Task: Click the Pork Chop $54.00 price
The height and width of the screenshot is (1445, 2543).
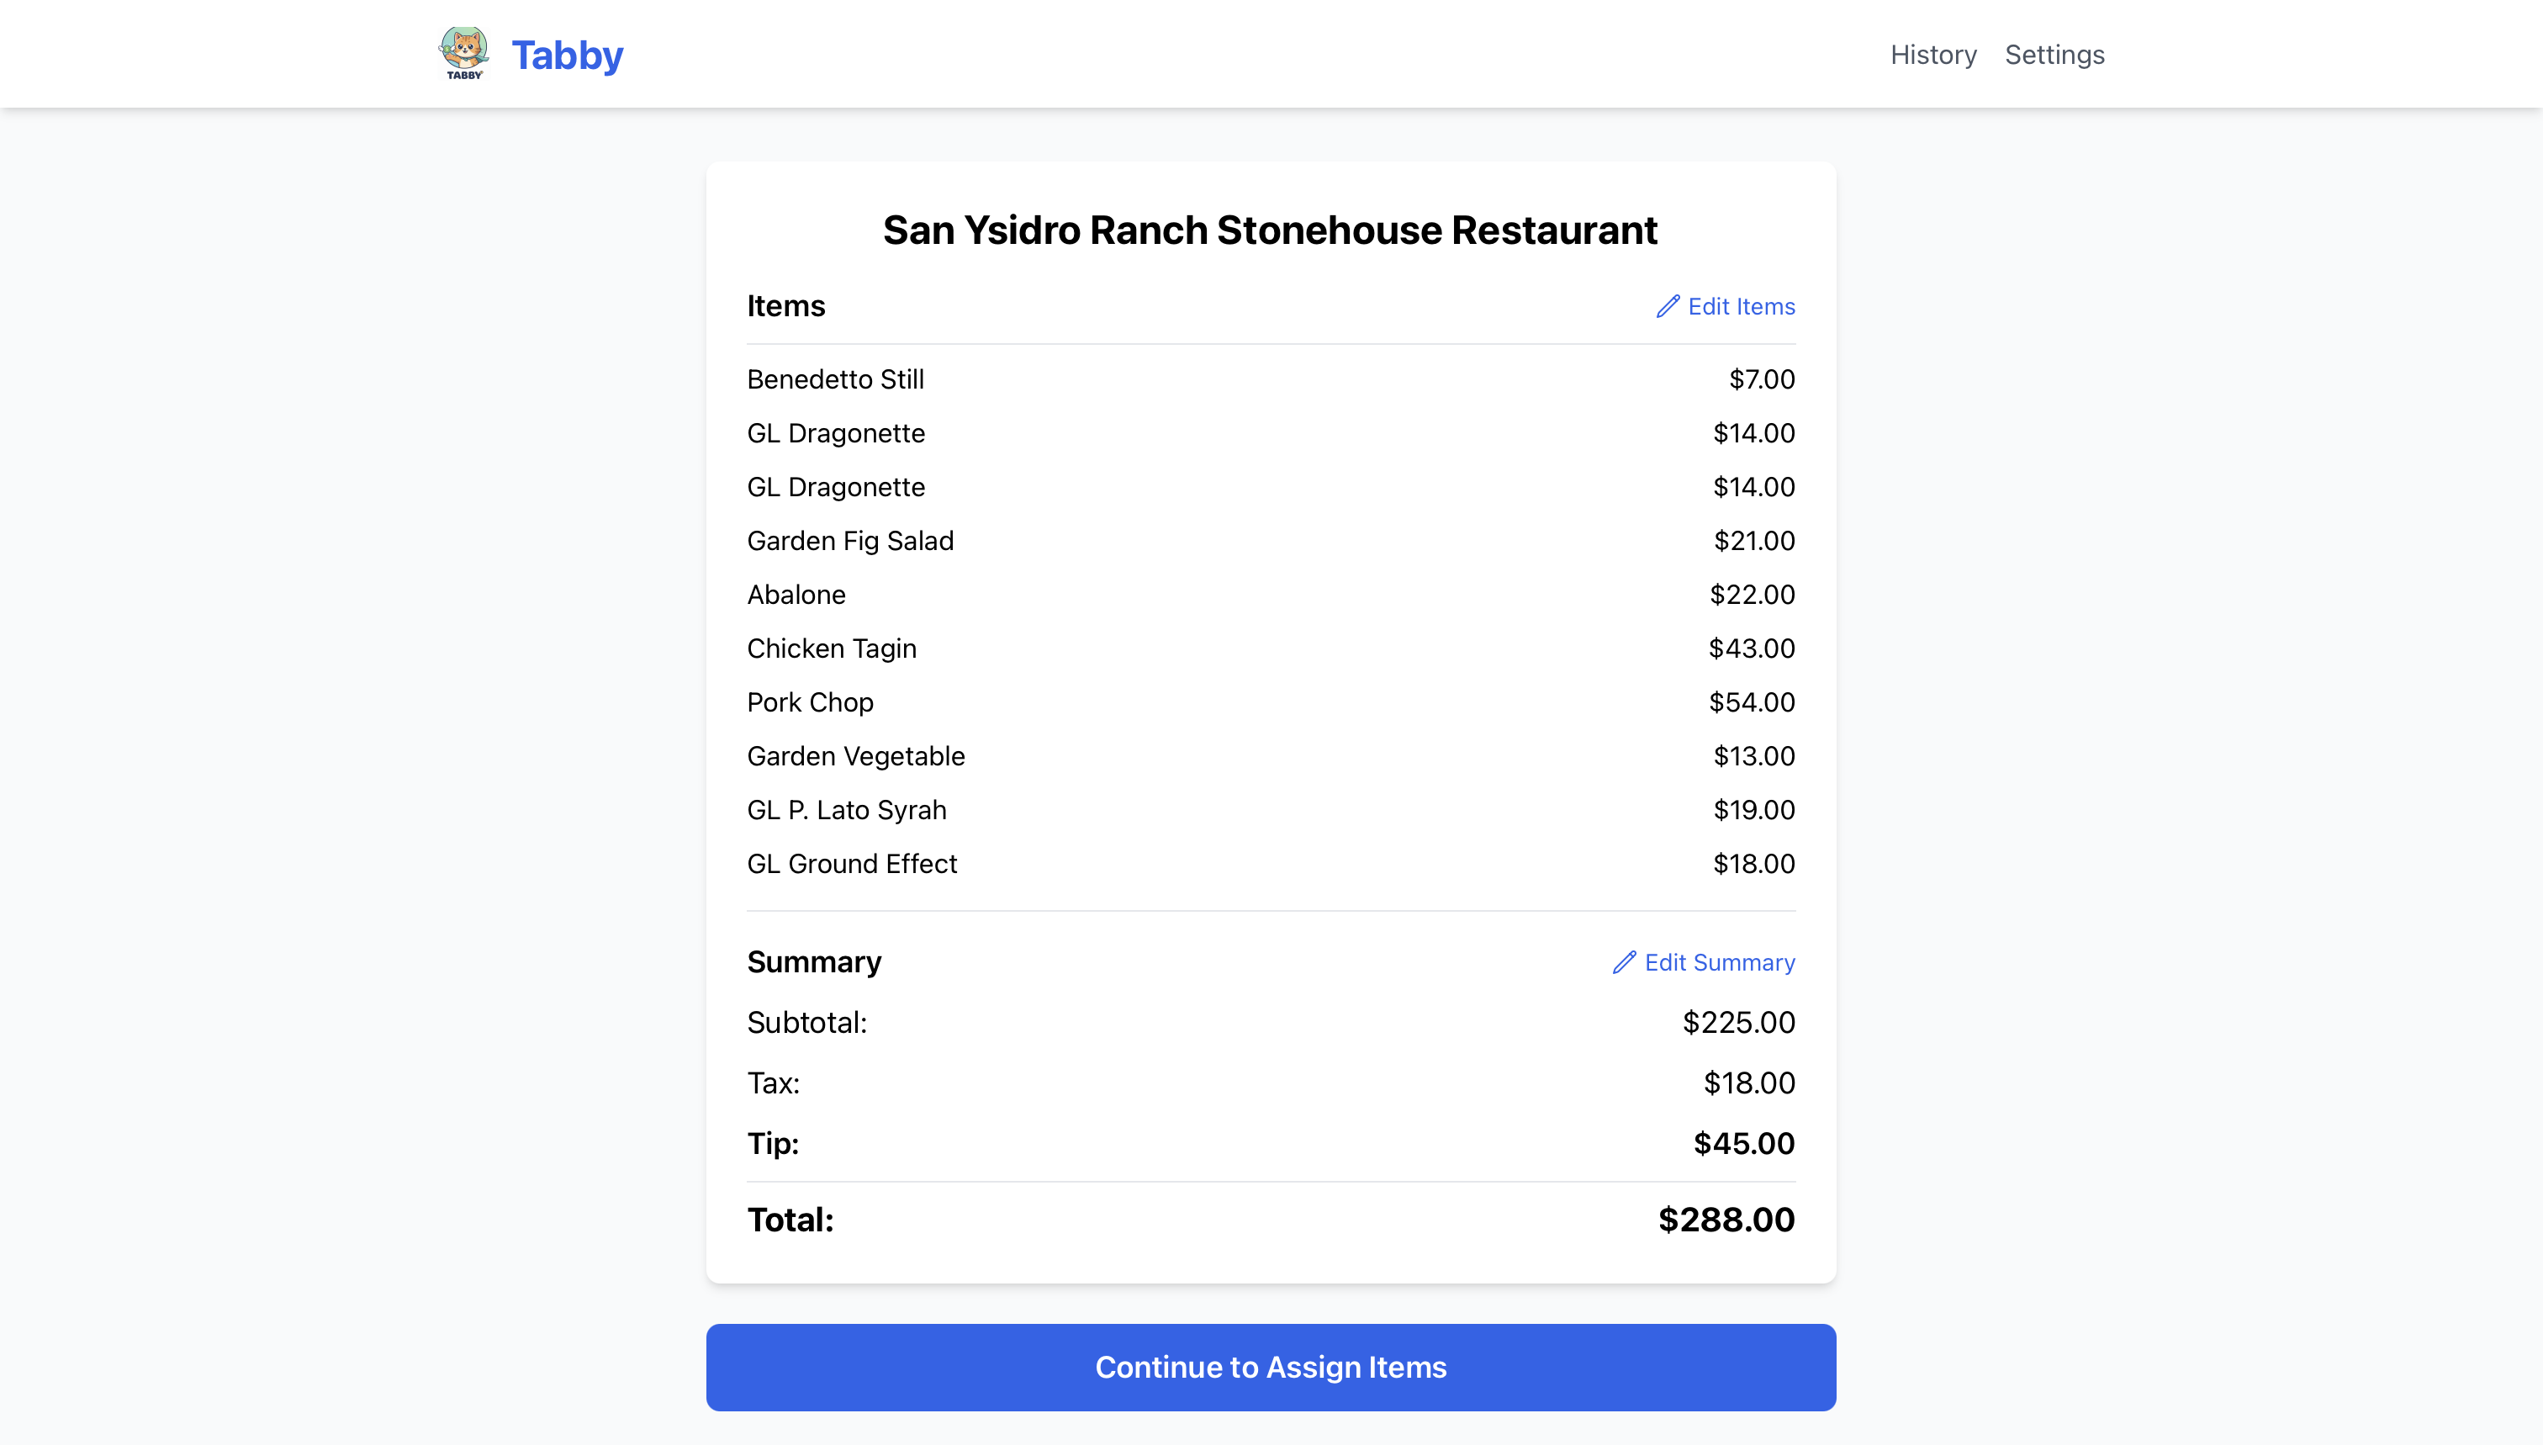Action: (x=1751, y=702)
